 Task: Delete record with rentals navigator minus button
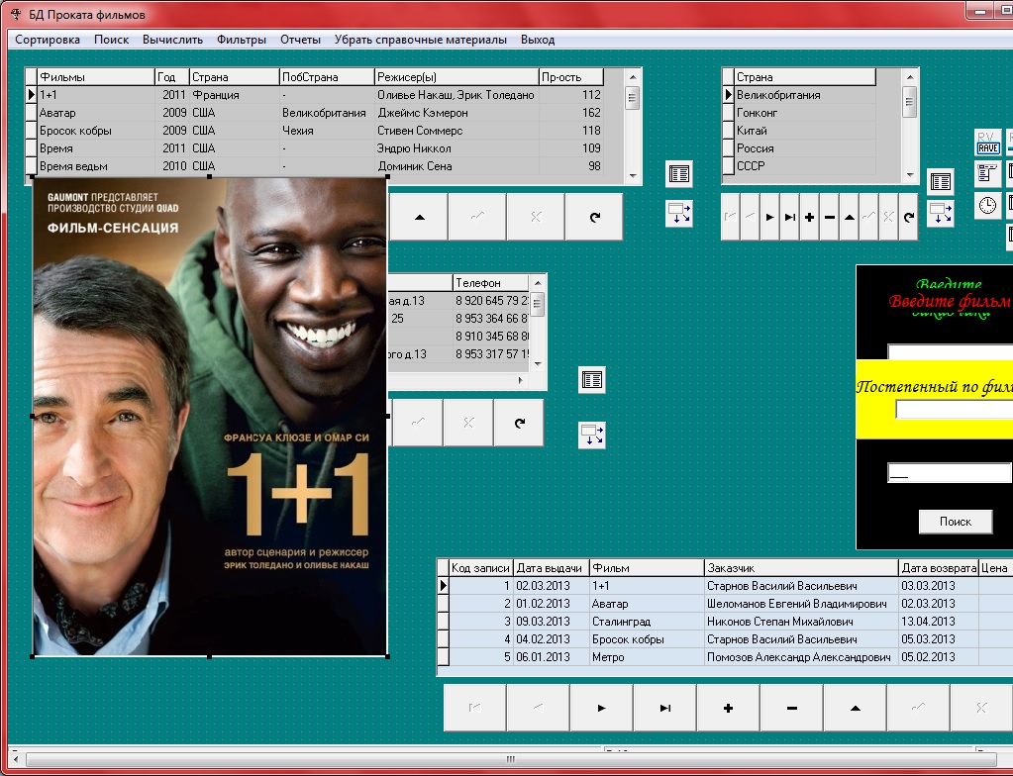click(791, 709)
